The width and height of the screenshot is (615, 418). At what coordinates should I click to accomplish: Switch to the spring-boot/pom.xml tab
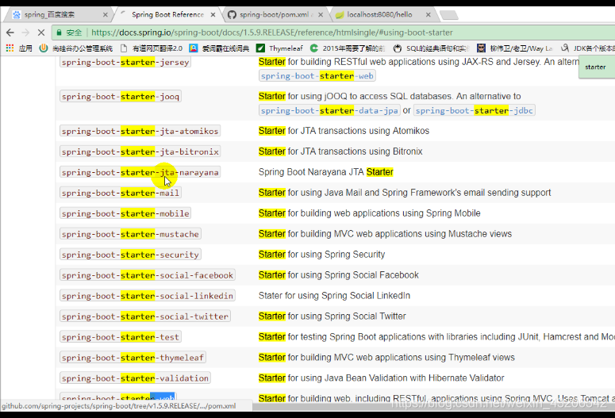(275, 15)
